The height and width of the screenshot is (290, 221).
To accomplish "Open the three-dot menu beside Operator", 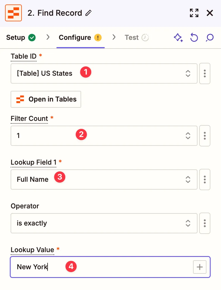I will click(205, 223).
